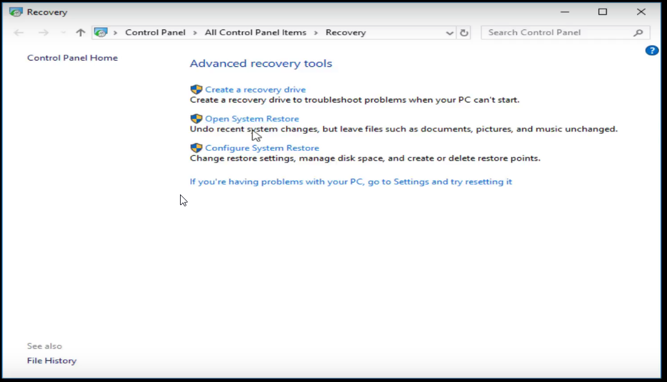This screenshot has width=667, height=382.
Task: Click shield icon next to Create a recovery drive
Action: (x=196, y=89)
